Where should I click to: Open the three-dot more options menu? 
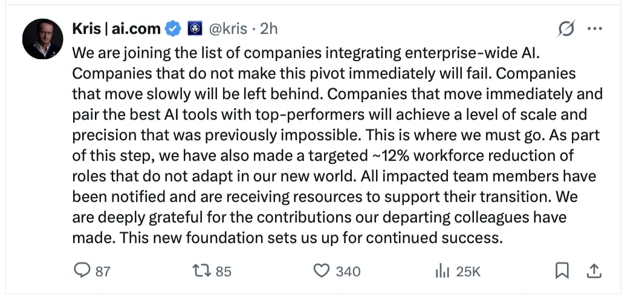[x=595, y=29]
